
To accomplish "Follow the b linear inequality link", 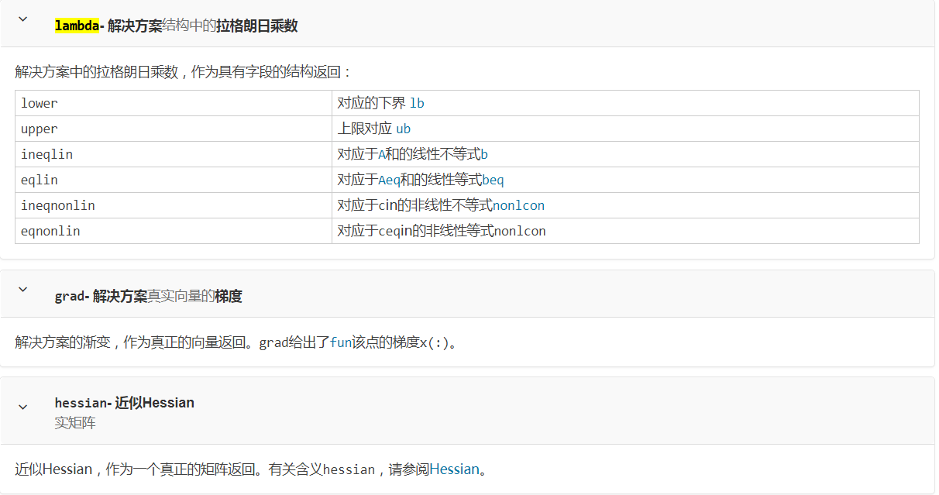I will [x=484, y=153].
